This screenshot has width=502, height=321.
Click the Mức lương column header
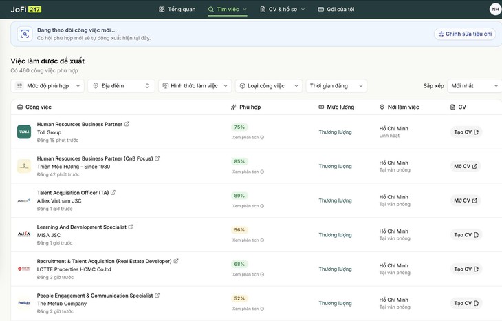tap(336, 107)
